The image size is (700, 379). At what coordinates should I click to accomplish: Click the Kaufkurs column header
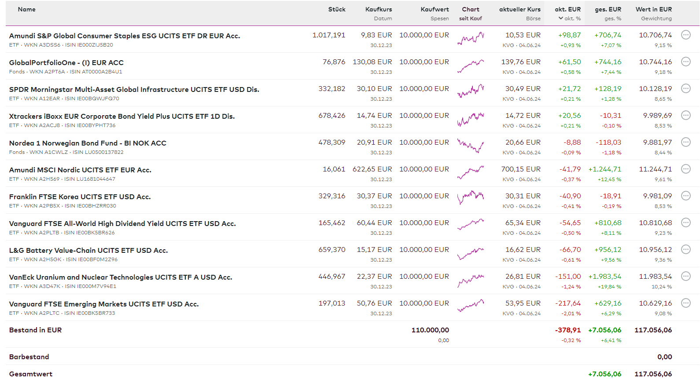[378, 9]
